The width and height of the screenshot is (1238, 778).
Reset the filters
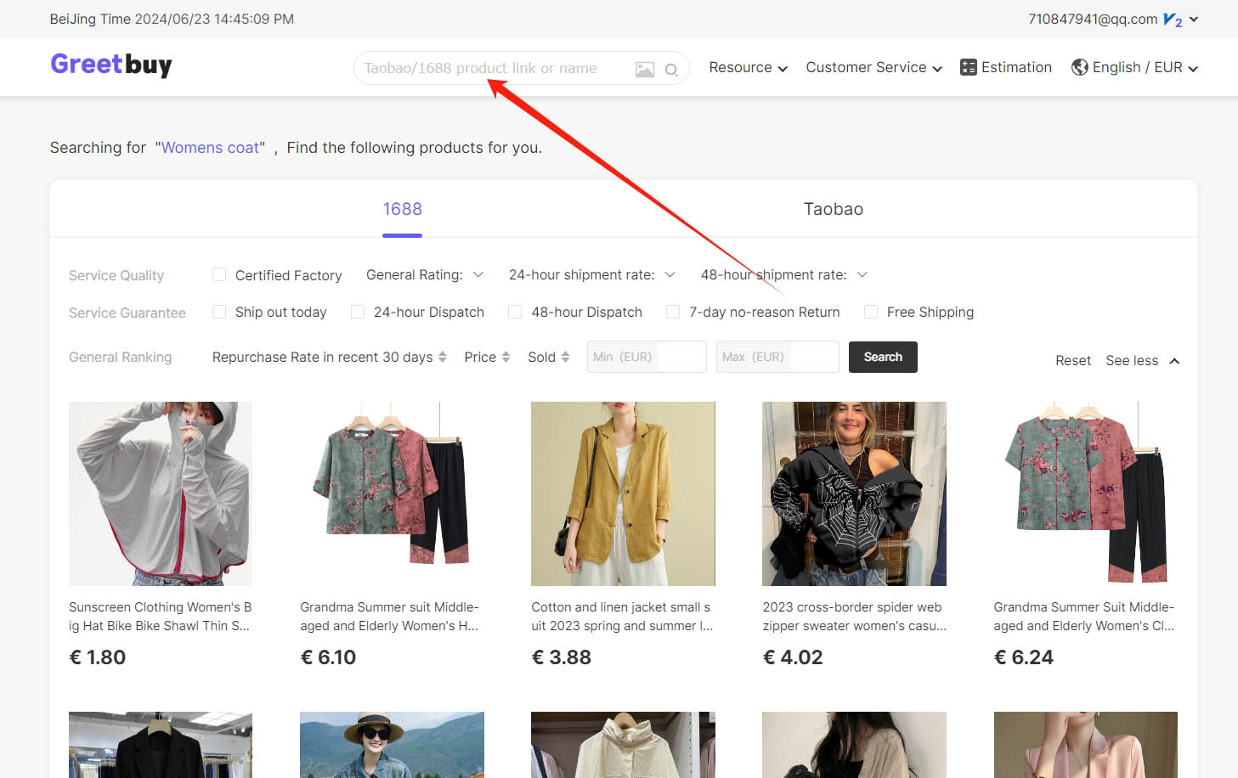tap(1073, 361)
